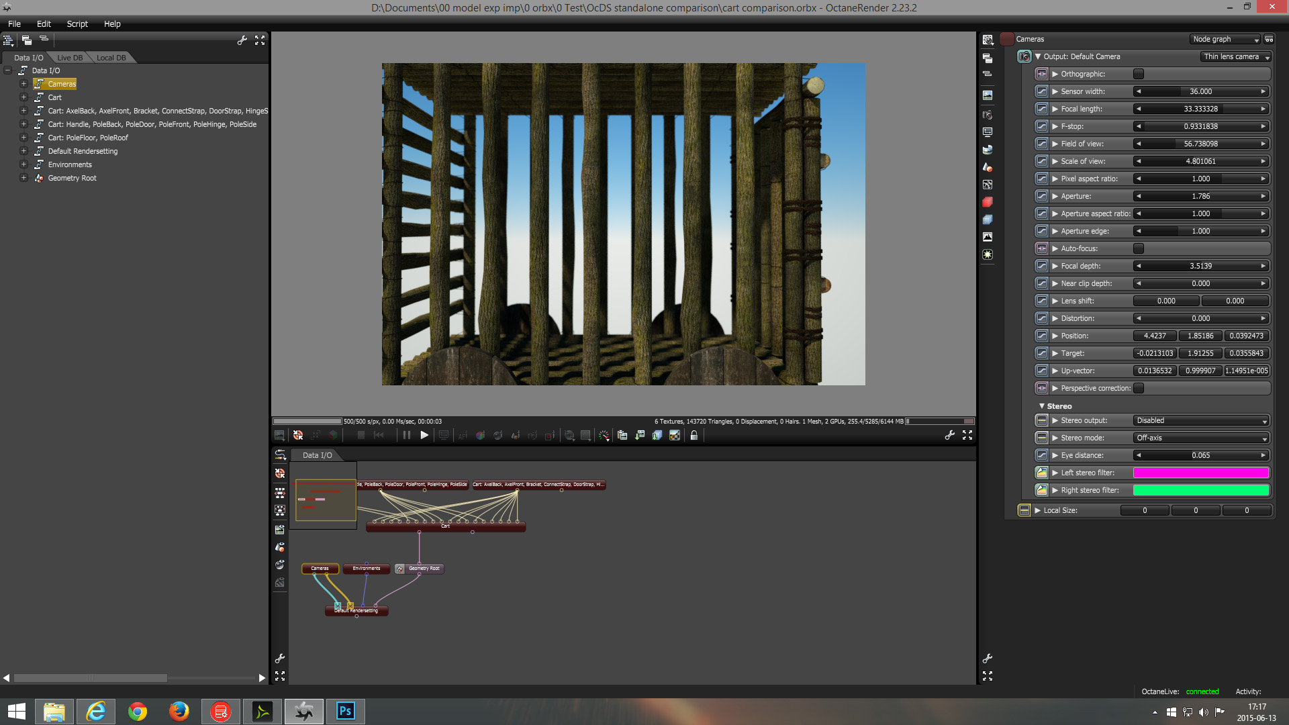Expand the Environments tree item
The height and width of the screenshot is (725, 1289).
(23, 164)
